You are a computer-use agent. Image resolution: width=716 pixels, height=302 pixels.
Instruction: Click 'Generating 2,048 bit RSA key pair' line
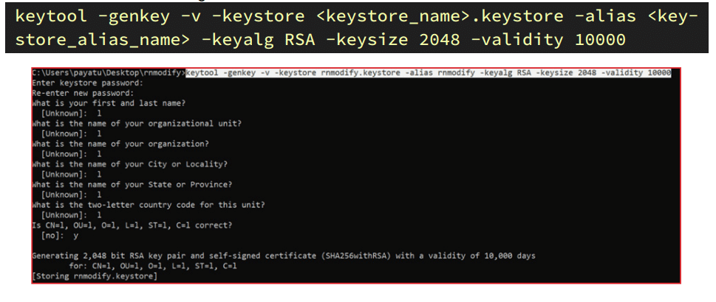tap(284, 256)
